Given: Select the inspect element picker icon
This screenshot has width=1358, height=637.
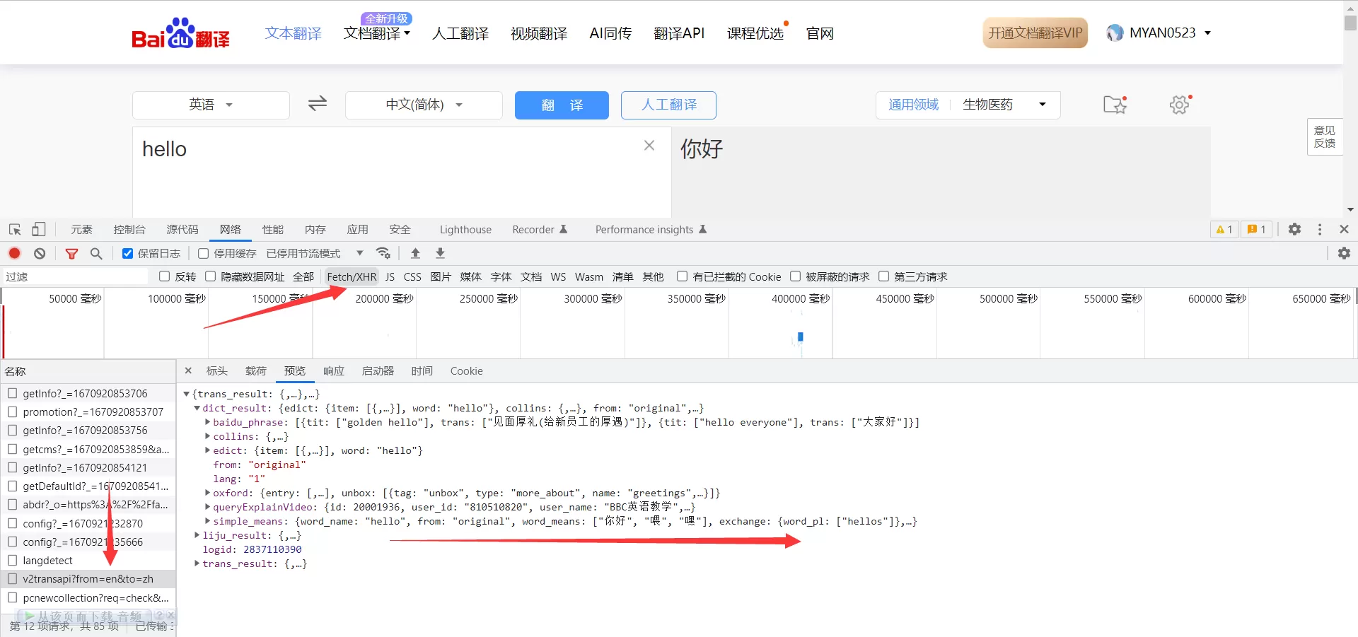Looking at the screenshot, I should coord(15,230).
